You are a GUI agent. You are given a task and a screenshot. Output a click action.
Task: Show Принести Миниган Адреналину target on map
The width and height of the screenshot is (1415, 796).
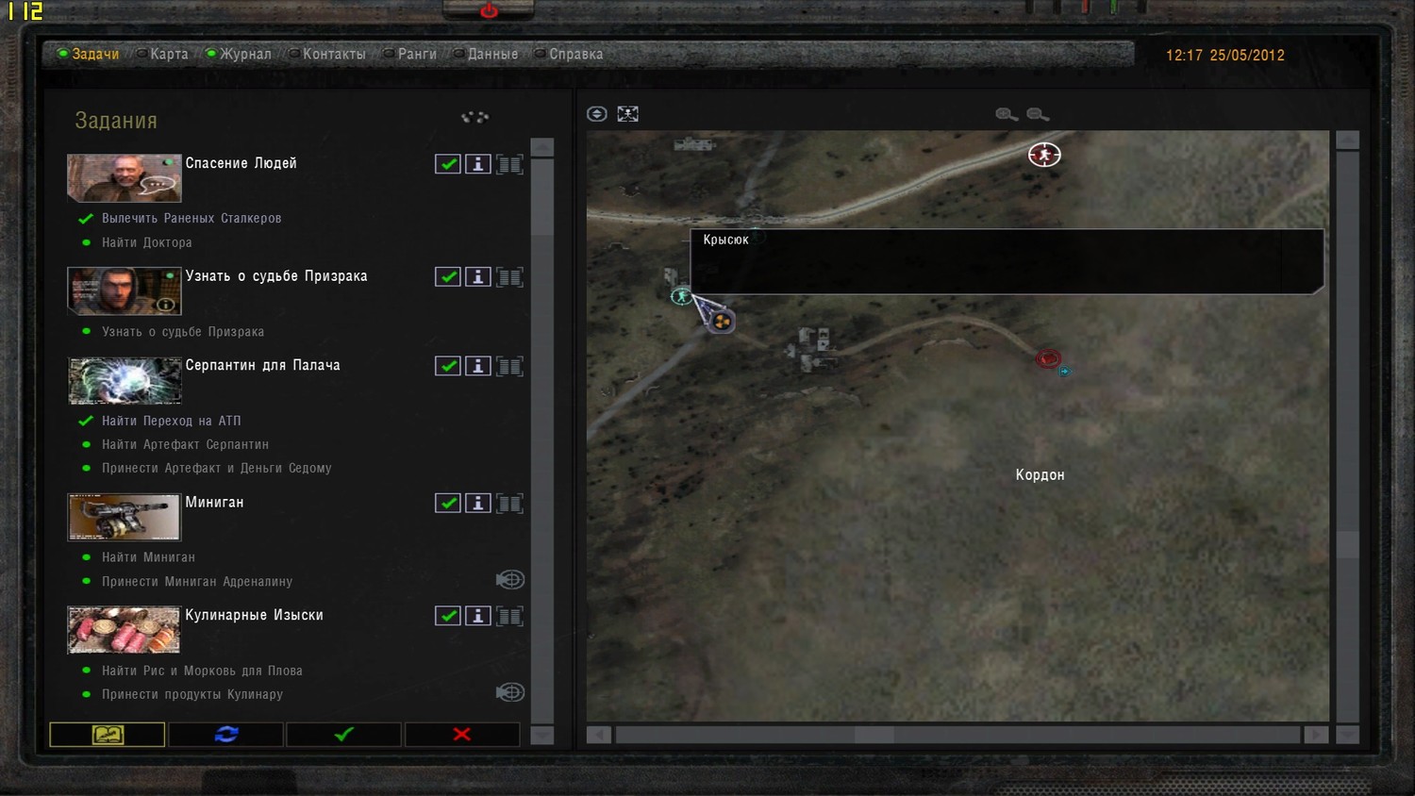click(x=510, y=580)
